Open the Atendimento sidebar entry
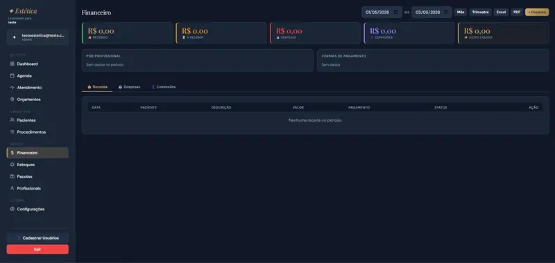 pyautogui.click(x=37, y=87)
